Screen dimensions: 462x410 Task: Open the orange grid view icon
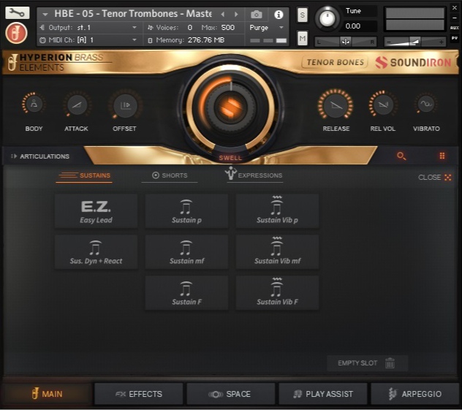(442, 156)
